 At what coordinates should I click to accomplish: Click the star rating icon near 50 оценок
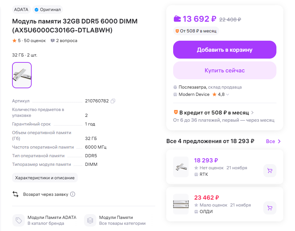(14, 41)
